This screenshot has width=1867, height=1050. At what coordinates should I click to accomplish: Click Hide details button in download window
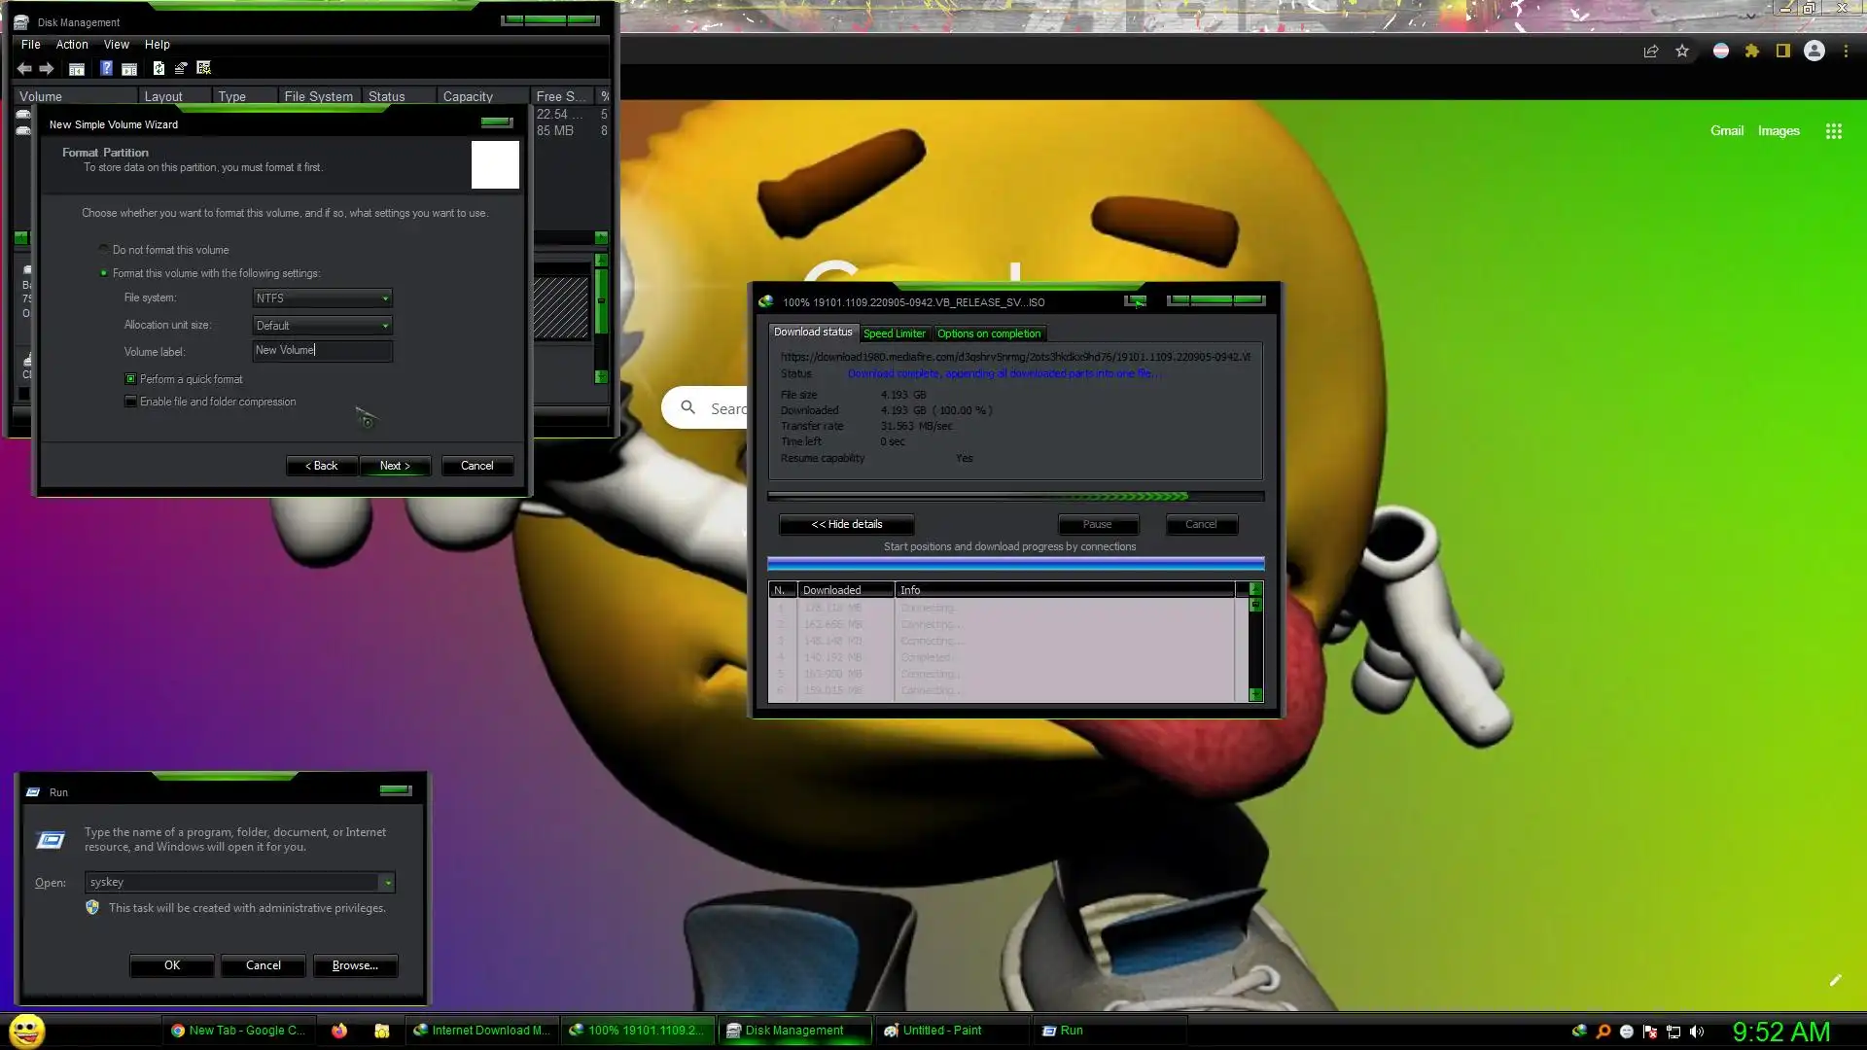click(846, 525)
